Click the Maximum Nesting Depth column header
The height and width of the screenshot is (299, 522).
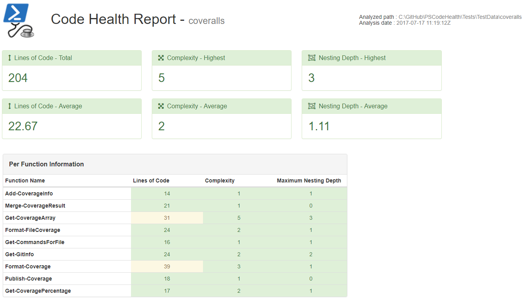pos(309,180)
